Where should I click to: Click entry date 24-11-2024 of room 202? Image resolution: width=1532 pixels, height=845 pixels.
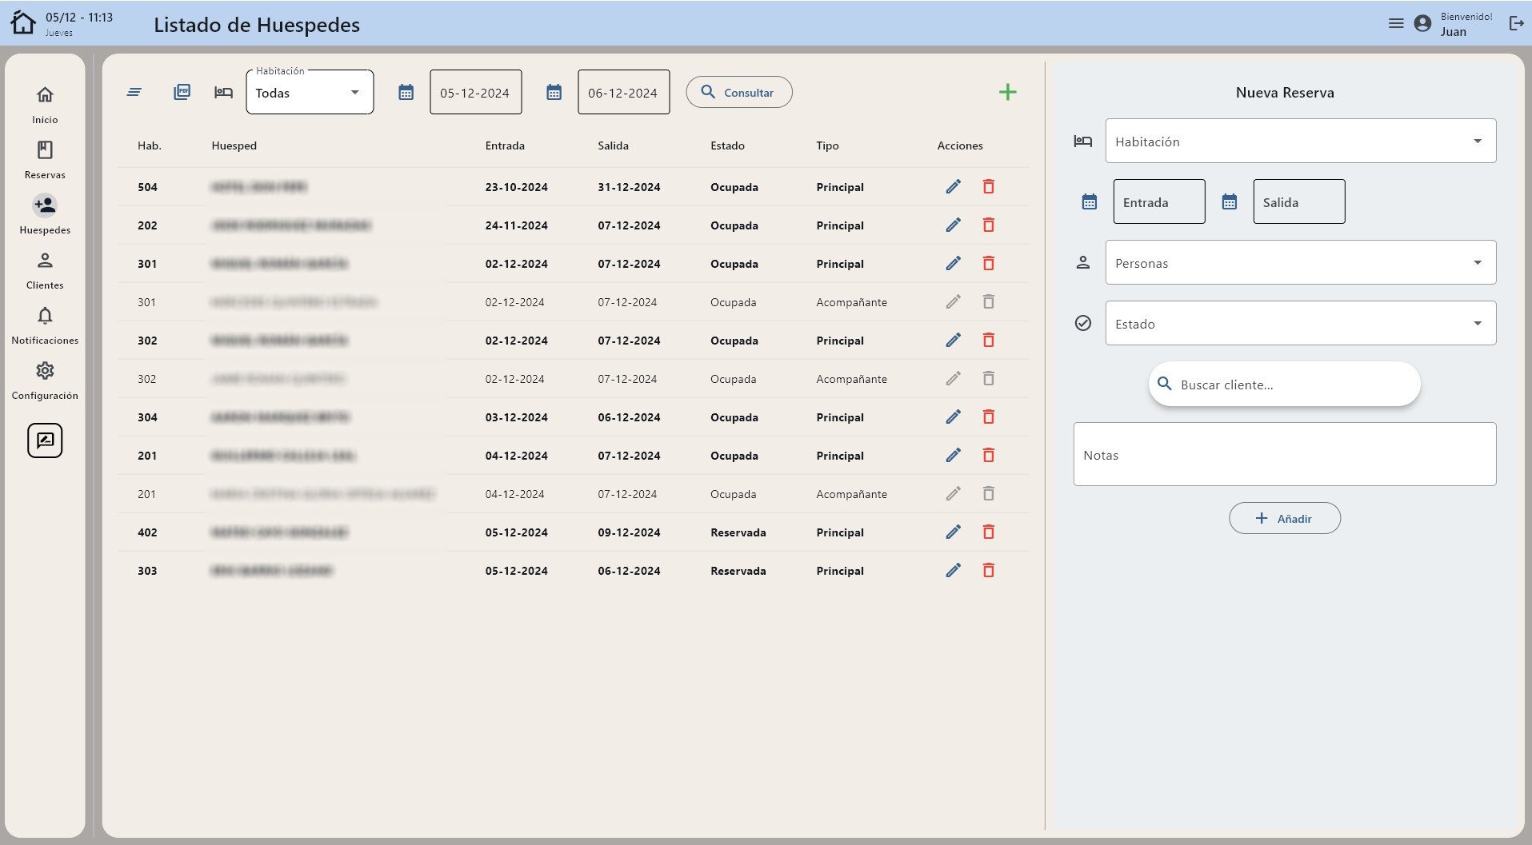[517, 225]
